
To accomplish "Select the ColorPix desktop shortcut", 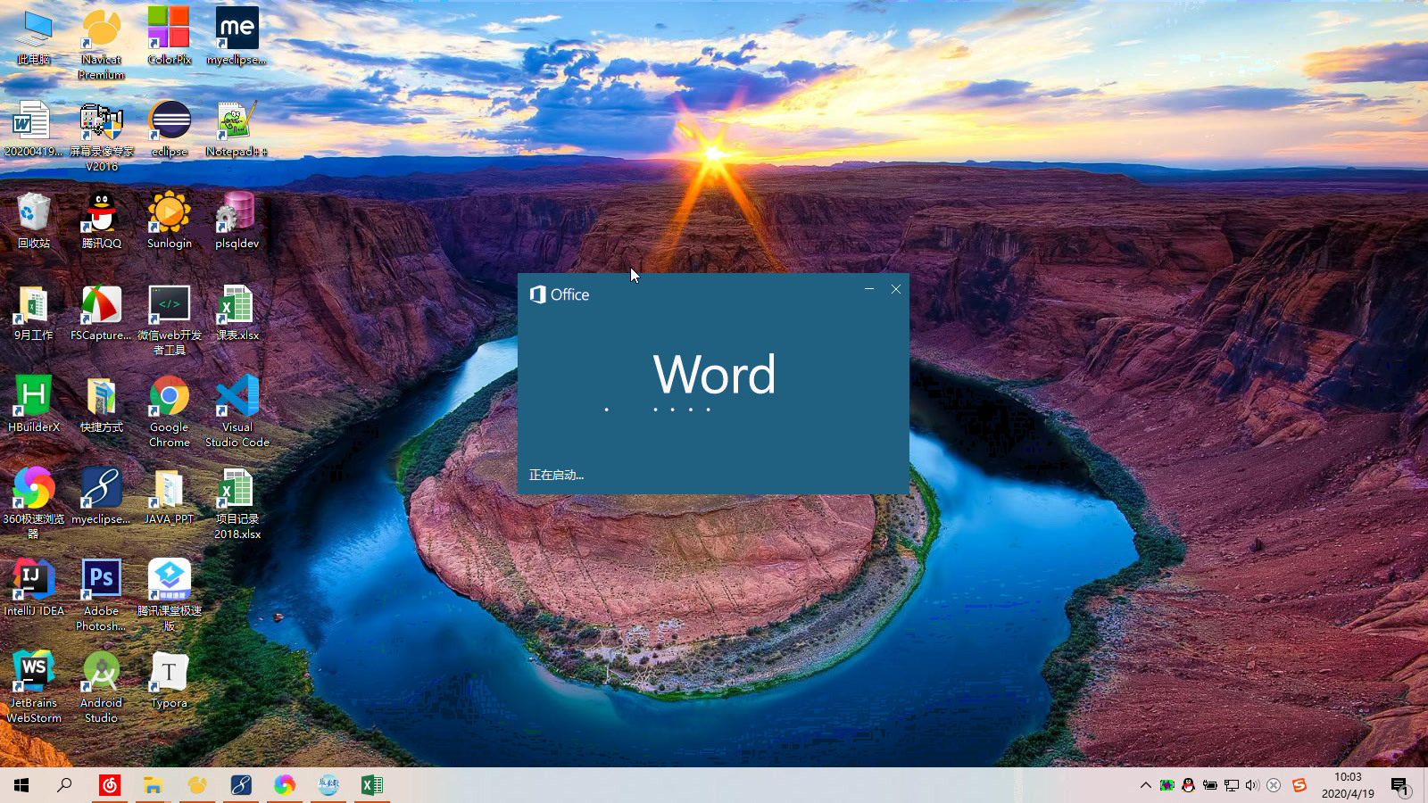I will pos(170,37).
